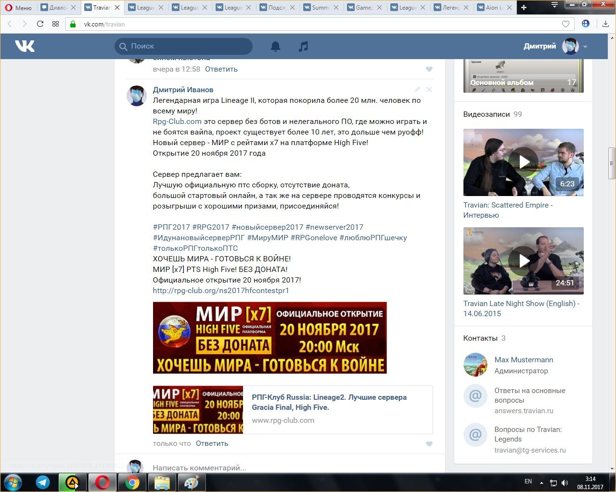Bookmark page with the heart icon

pyautogui.click(x=566, y=24)
